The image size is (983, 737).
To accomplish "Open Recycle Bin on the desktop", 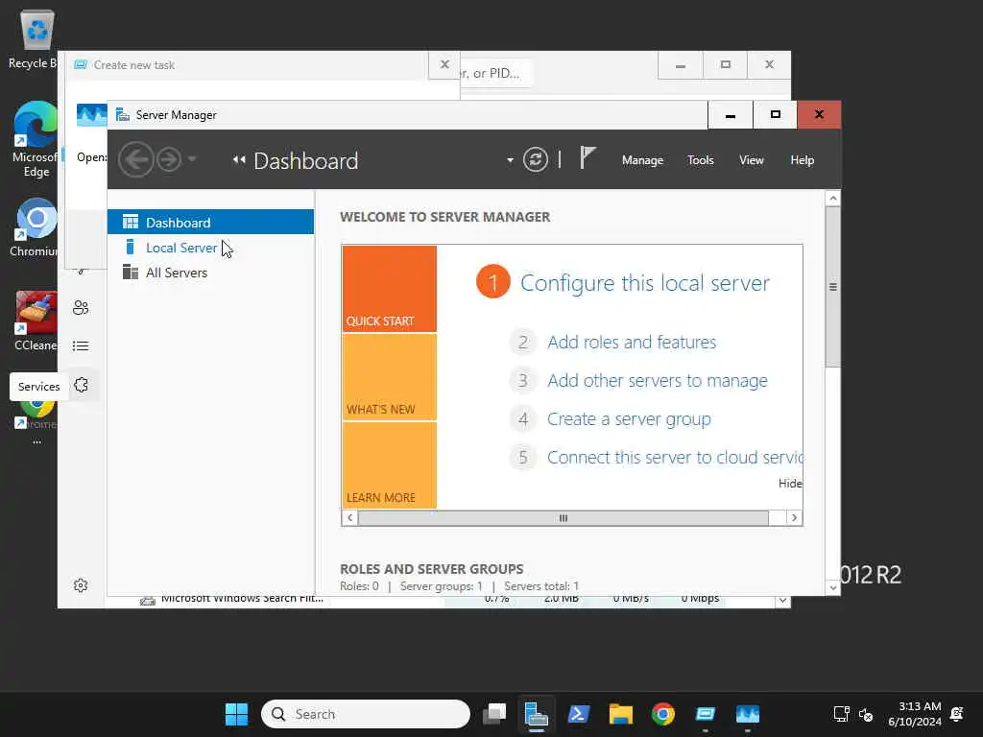I will point(35,38).
